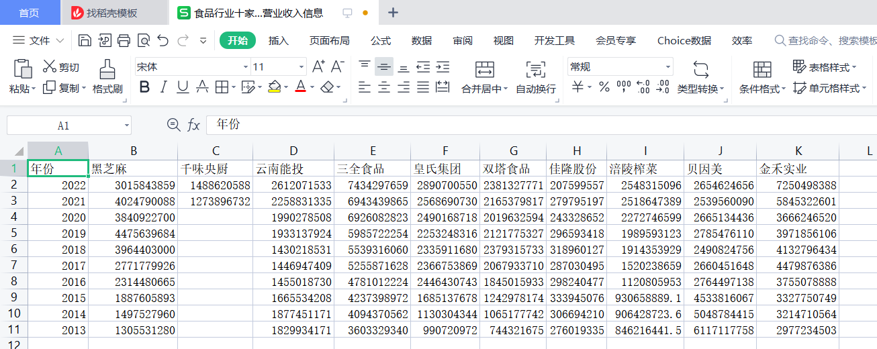The width and height of the screenshot is (877, 349).
Task: Click the Save icon in quick access toolbar
Action: tap(85, 40)
